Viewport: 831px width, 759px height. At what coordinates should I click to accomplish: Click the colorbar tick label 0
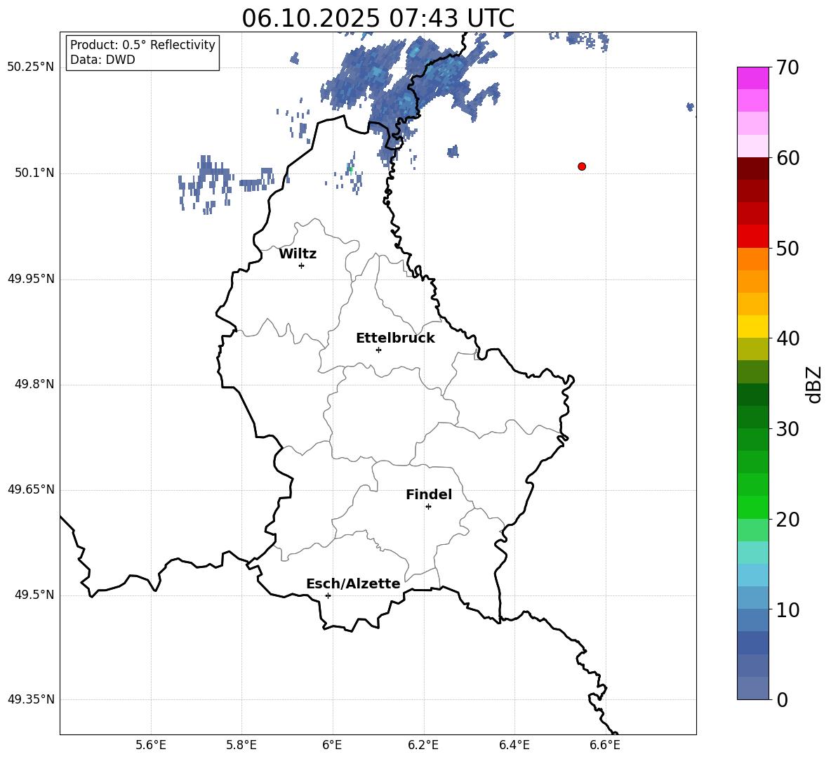(782, 699)
